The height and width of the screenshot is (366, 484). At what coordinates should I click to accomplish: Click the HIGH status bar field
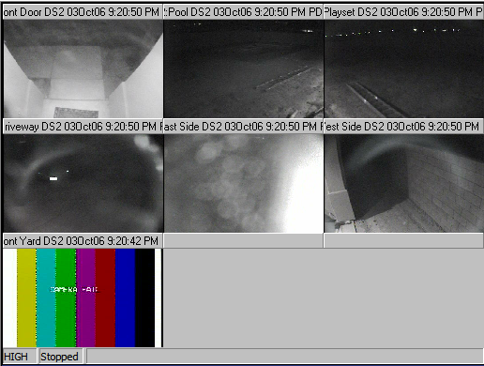pos(20,357)
